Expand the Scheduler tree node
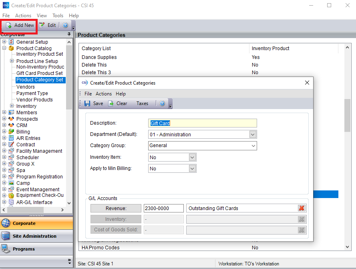Screen dimensions: 356x269 pyautogui.click(x=4, y=157)
